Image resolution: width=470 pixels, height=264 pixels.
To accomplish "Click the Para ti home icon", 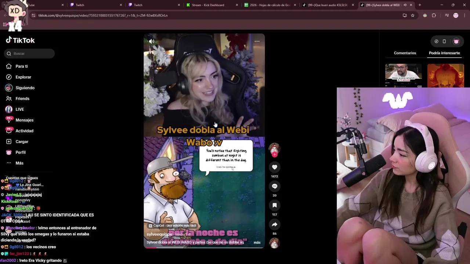I will click(9, 66).
